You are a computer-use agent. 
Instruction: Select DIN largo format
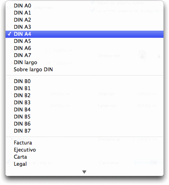click(x=84, y=63)
